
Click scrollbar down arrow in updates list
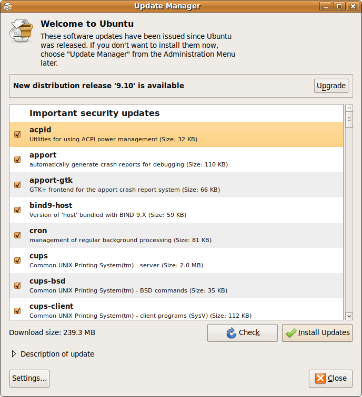pos(349,316)
